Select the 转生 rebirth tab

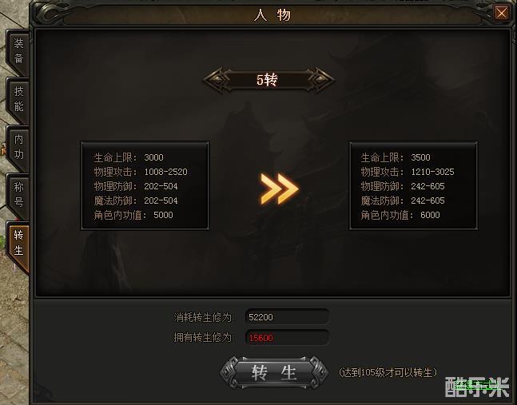pos(18,244)
